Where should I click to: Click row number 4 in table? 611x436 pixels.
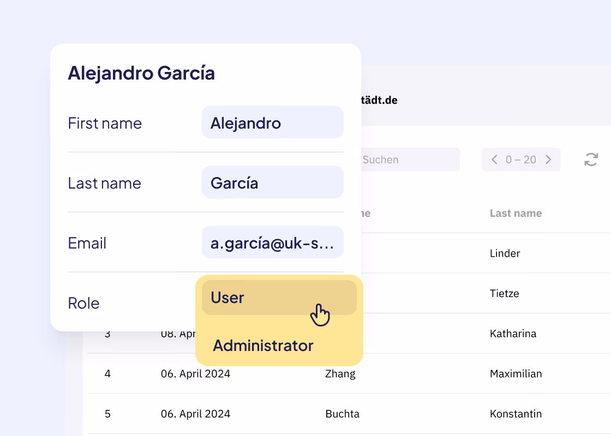pos(107,374)
